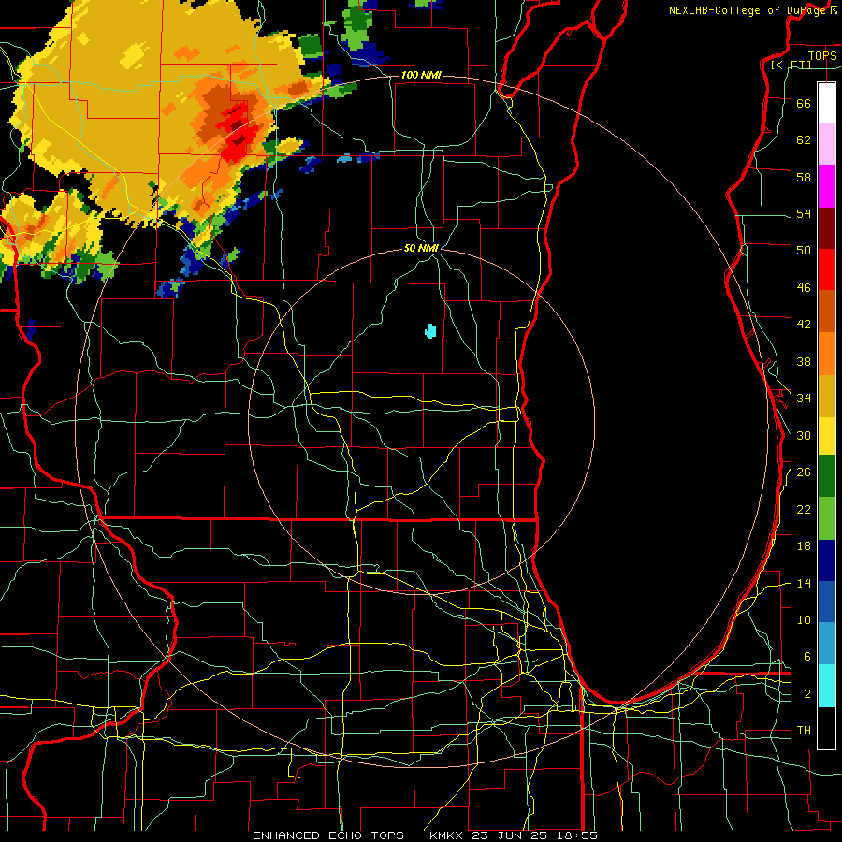Select the legend value "34"
The height and width of the screenshot is (842, 842).
(x=804, y=399)
